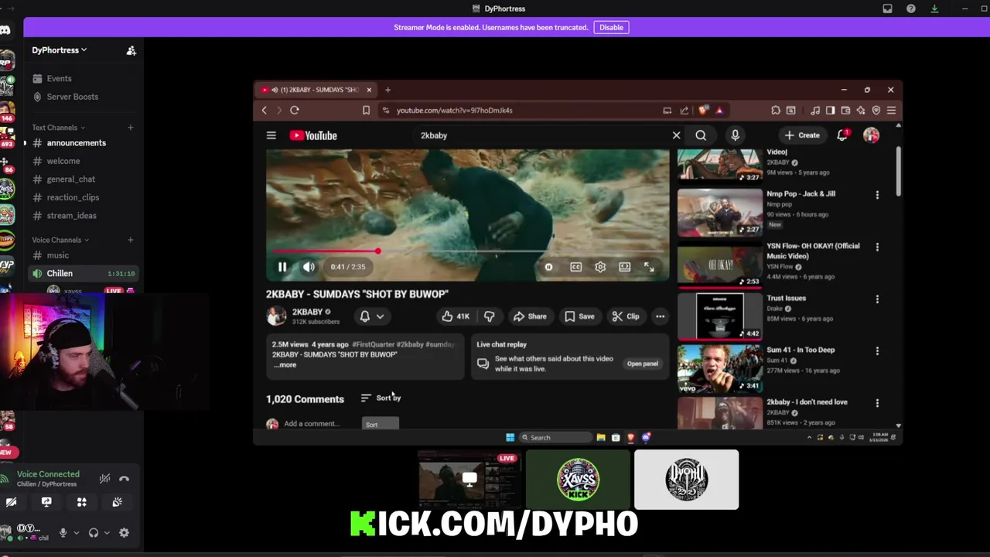Open YouTube notifications bell
The image size is (990, 557).
tap(842, 135)
